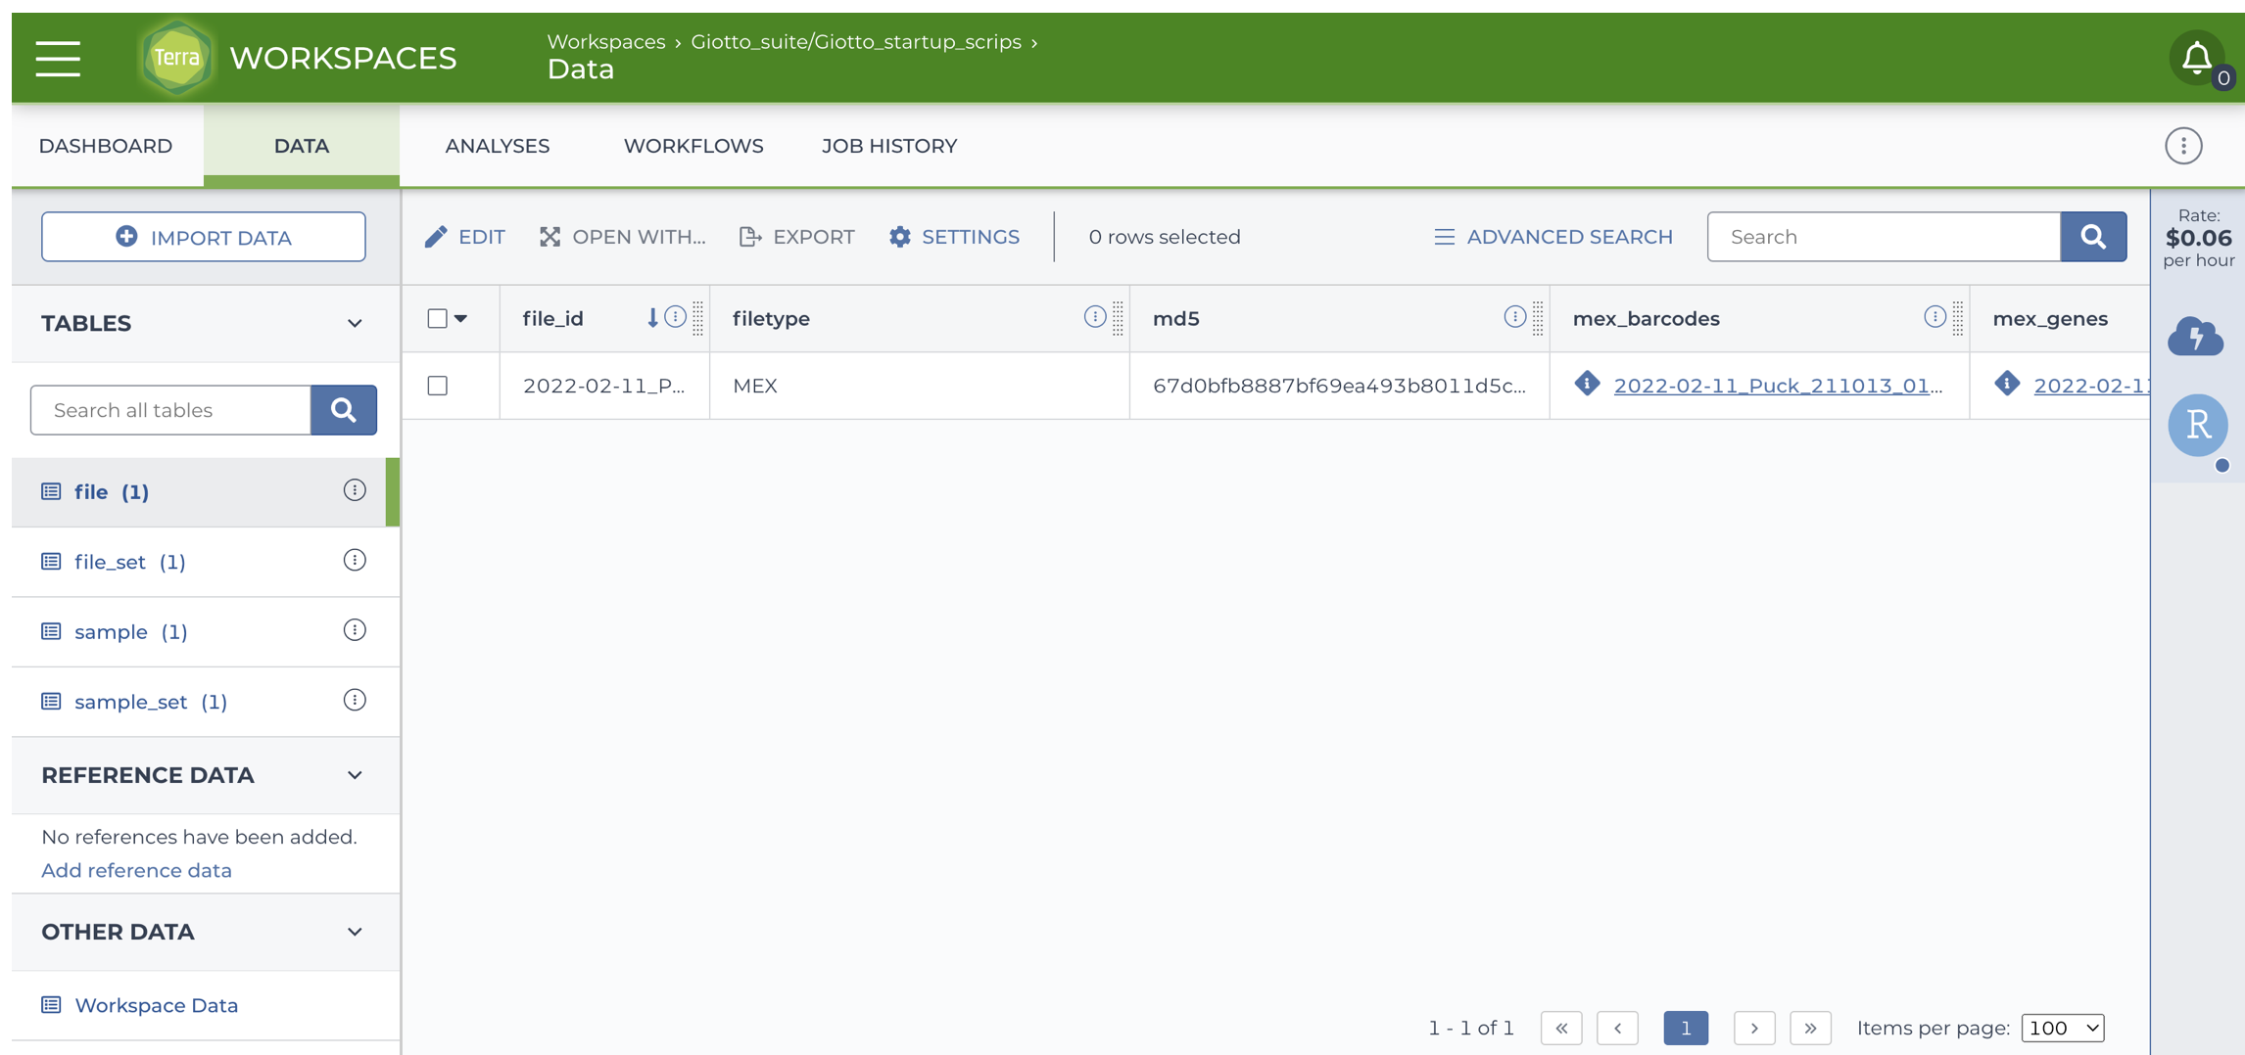Click info icon for file_set table

tap(355, 561)
